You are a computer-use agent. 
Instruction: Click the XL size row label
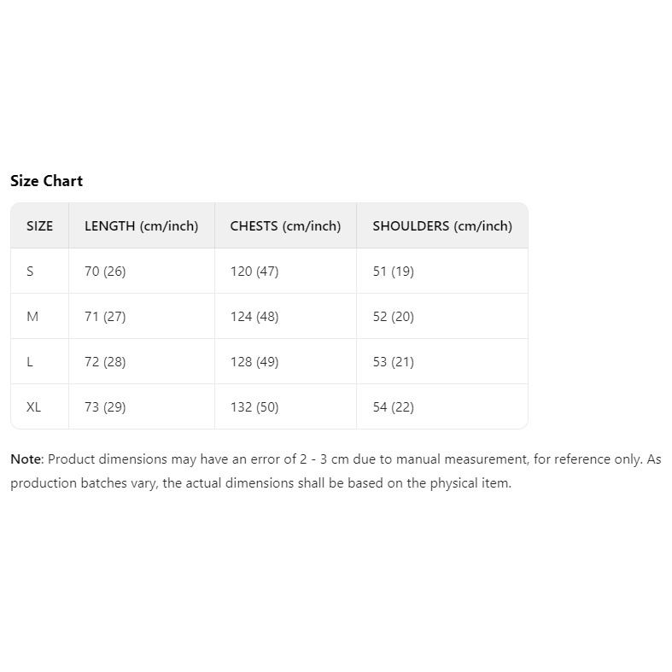point(33,407)
